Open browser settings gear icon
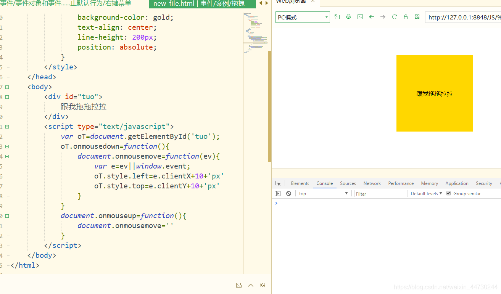This screenshot has height=294, width=501. [348, 17]
